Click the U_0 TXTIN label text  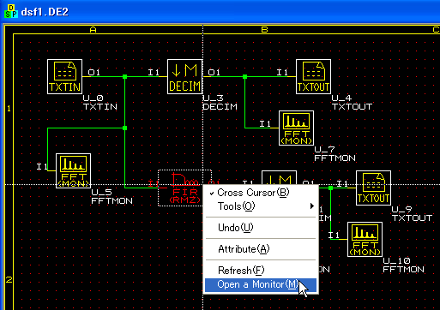click(x=99, y=103)
